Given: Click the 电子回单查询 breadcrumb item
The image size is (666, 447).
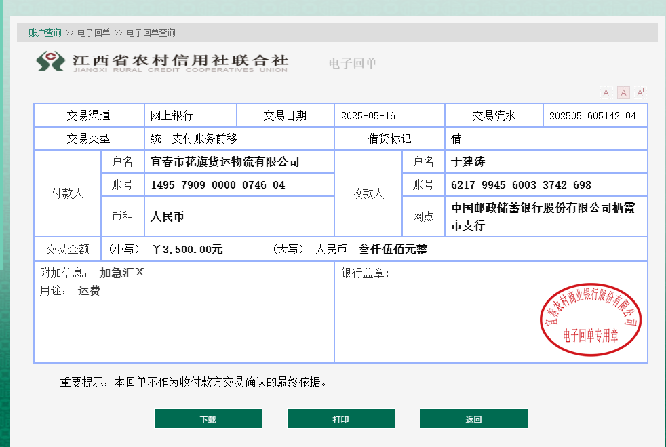Looking at the screenshot, I should tap(151, 33).
